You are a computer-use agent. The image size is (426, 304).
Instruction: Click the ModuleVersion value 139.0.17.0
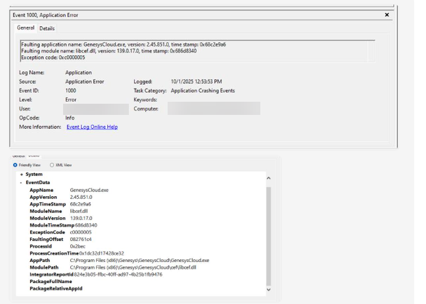pos(82,218)
